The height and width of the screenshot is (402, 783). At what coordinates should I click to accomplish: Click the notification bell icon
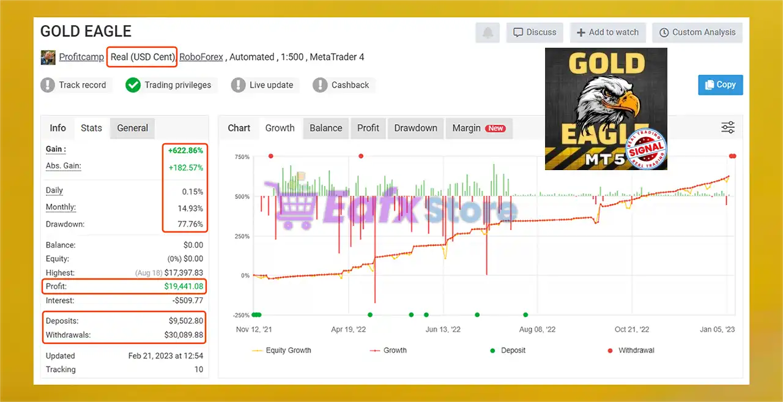488,32
